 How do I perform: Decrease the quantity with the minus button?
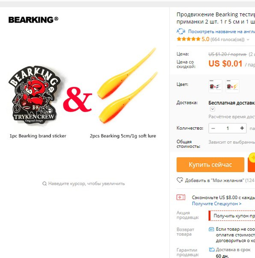coord(213,128)
